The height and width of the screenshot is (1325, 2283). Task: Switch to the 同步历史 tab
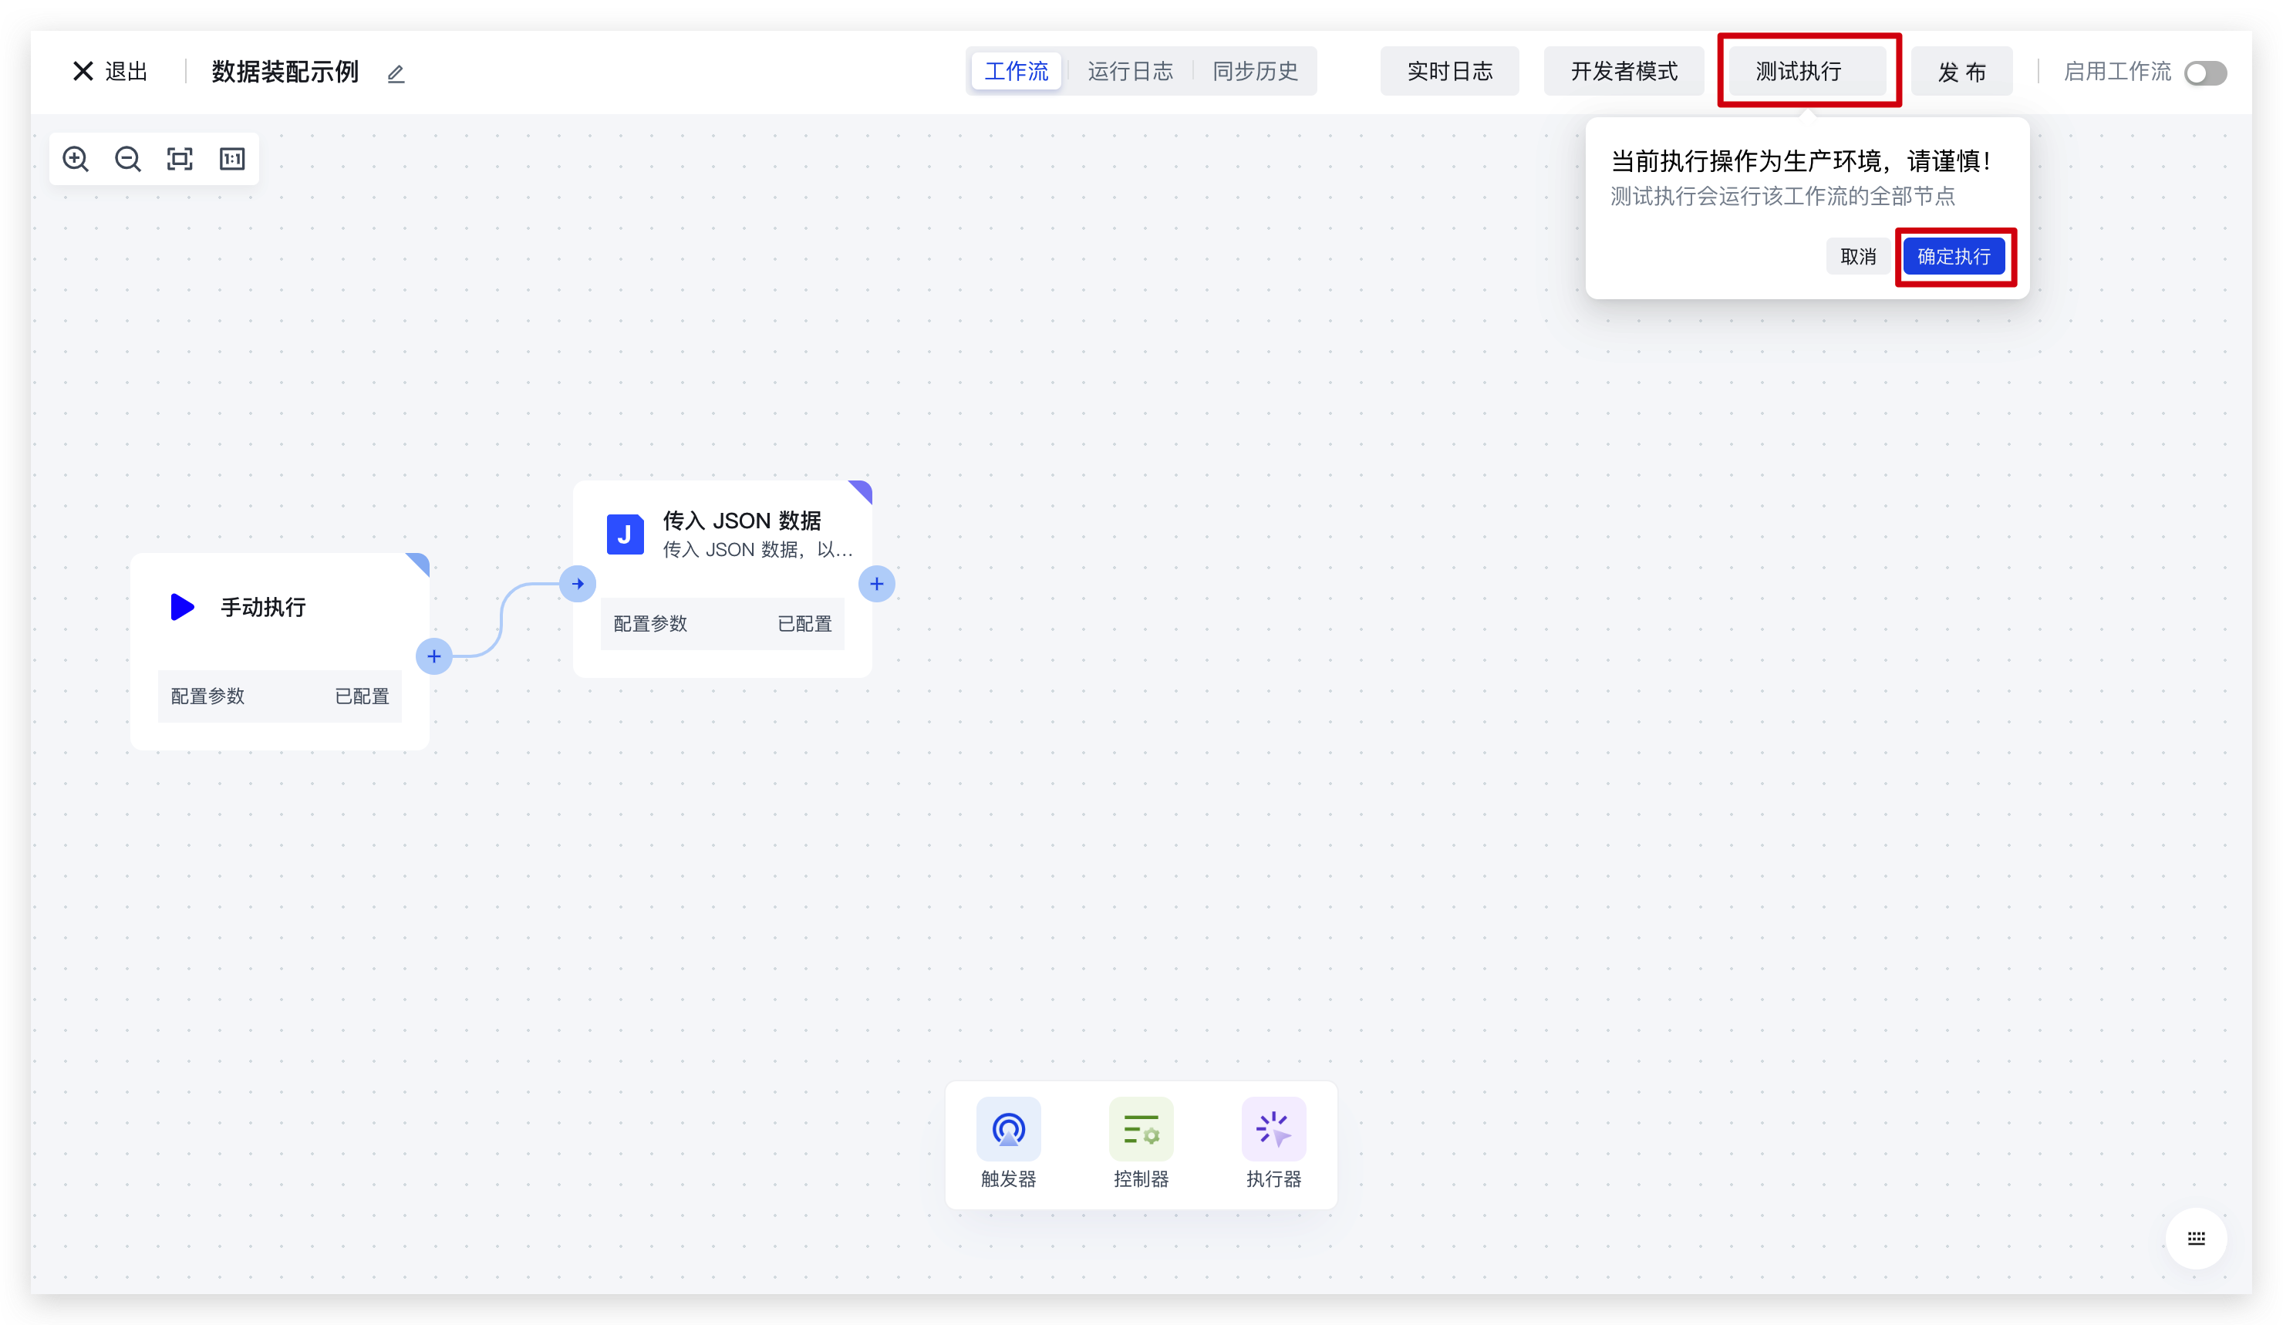[1255, 72]
